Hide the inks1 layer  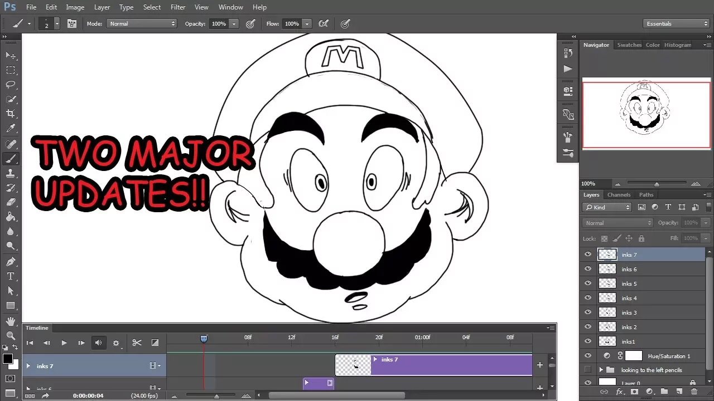(x=587, y=341)
